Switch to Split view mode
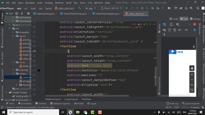Screen dimensions: 205x115 (x=184, y=19)
